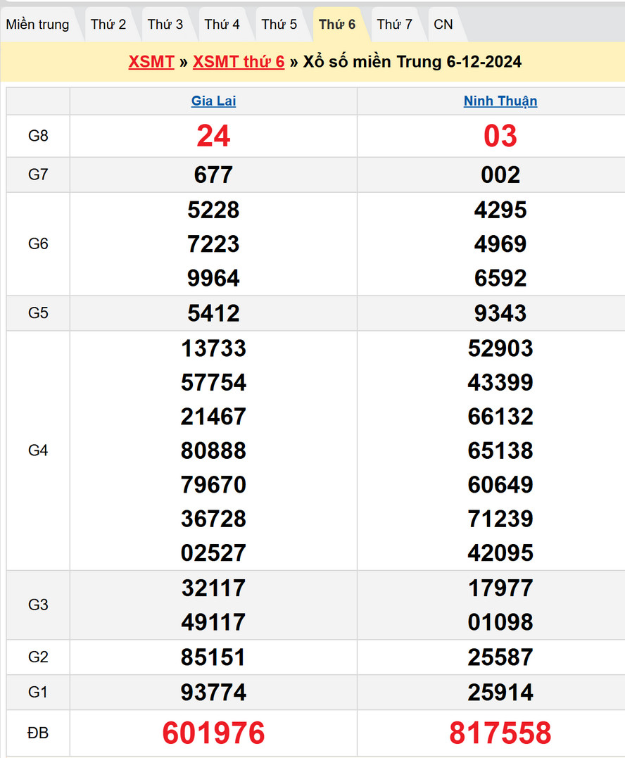Click the active Thứ 6 tab
The image size is (625, 758).
click(x=337, y=25)
